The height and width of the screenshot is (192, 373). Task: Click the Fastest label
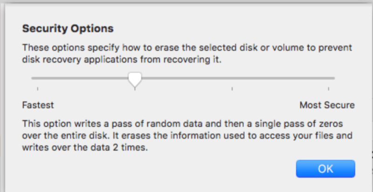pos(38,105)
